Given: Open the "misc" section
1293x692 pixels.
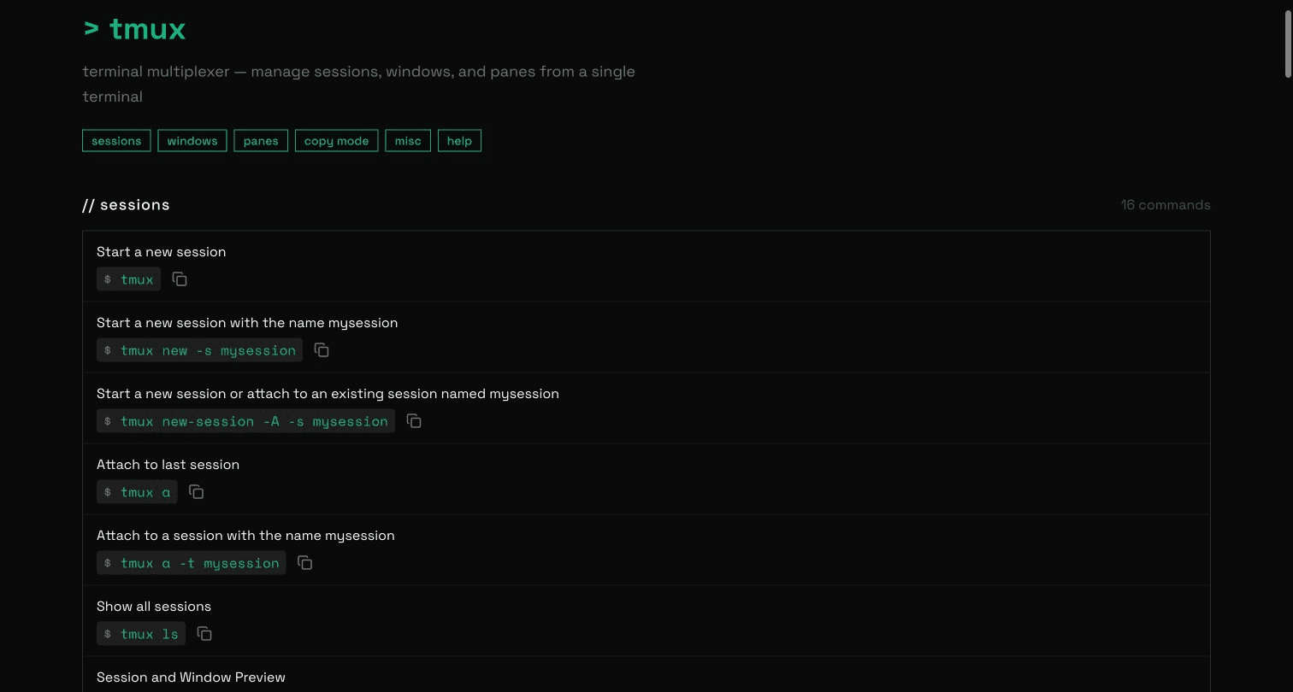Looking at the screenshot, I should click(407, 140).
